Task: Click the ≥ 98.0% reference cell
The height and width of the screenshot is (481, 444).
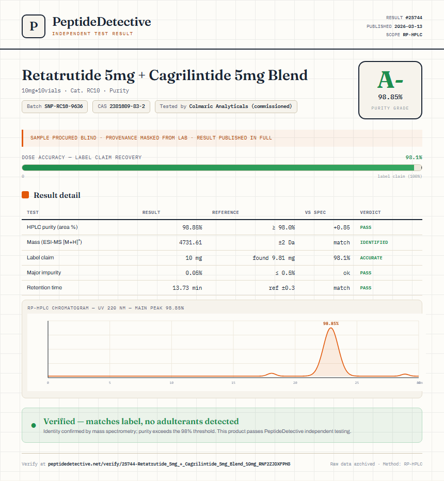Action: point(283,227)
